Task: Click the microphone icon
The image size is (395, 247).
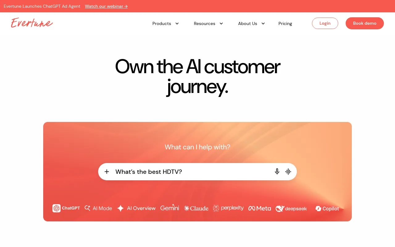Action: (x=277, y=172)
